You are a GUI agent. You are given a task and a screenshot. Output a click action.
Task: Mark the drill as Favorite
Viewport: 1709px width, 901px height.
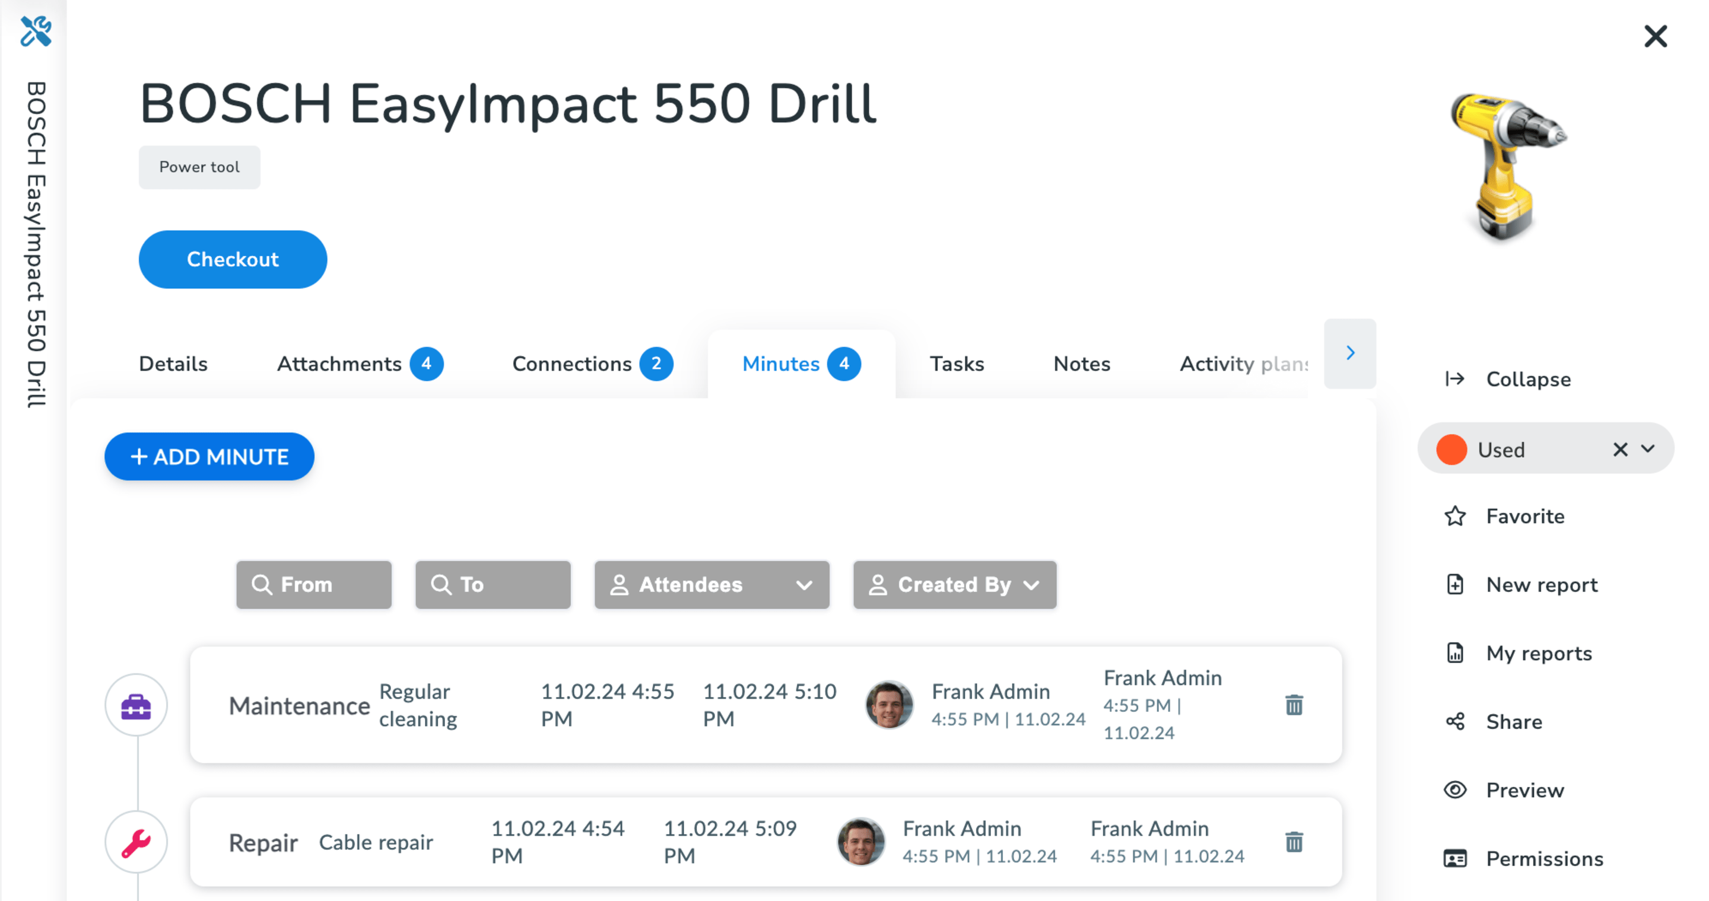[x=1524, y=516]
